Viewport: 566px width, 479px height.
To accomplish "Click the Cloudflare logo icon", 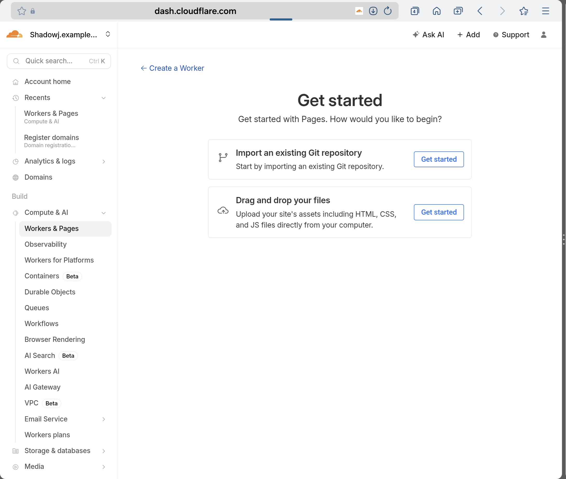I will click(14, 34).
